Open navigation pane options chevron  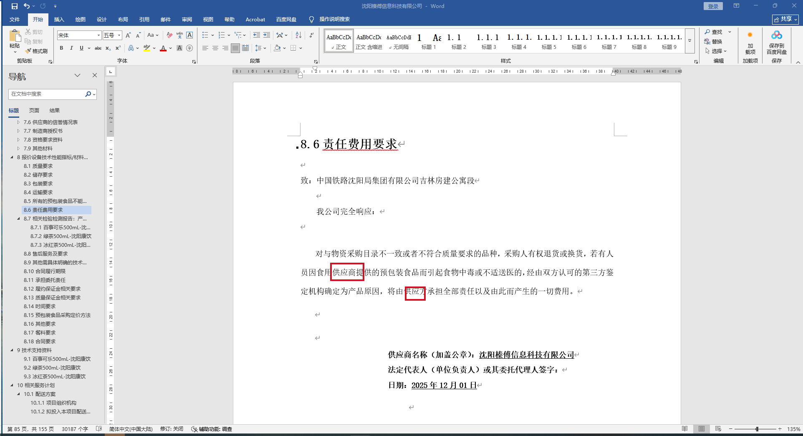77,75
